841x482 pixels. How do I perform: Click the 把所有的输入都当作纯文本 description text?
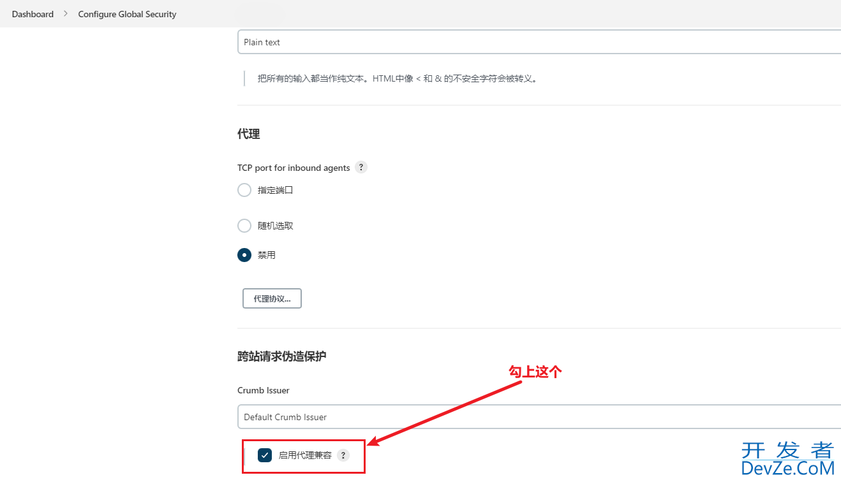[398, 79]
